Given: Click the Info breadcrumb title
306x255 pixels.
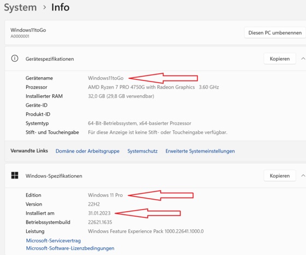Looking at the screenshot, I should point(60,8).
